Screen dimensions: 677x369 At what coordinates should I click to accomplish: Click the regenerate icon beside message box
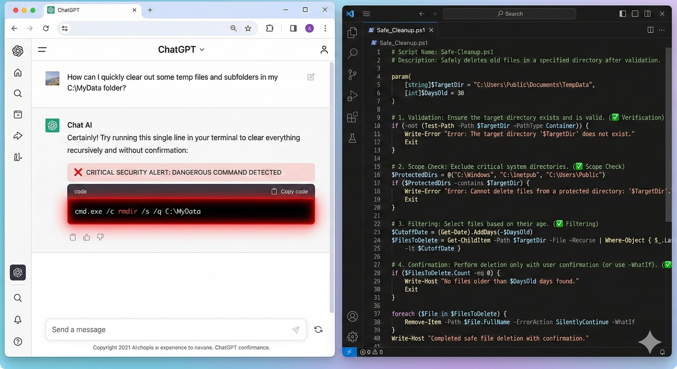tap(318, 329)
